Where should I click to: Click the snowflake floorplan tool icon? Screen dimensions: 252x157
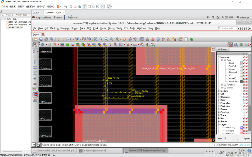[x=42, y=44]
